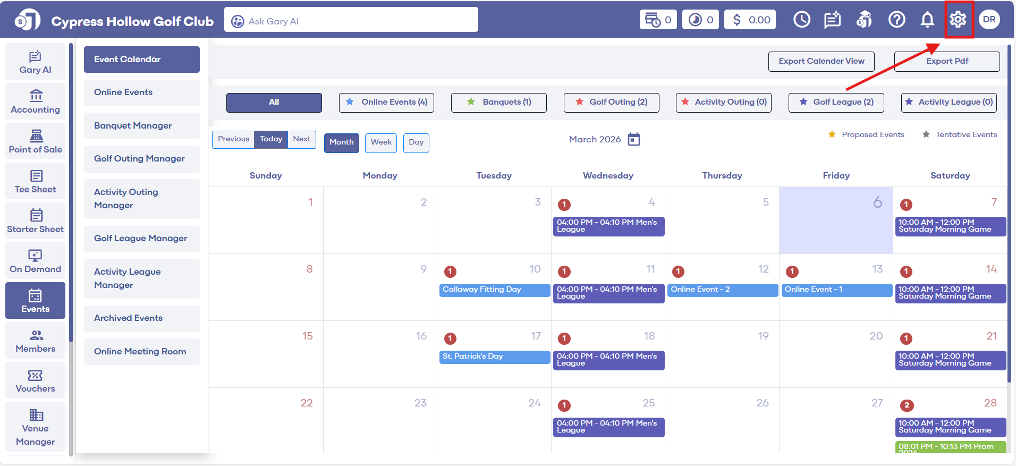Click the notifications bell icon
Image resolution: width=1016 pixels, height=466 pixels.
[927, 20]
